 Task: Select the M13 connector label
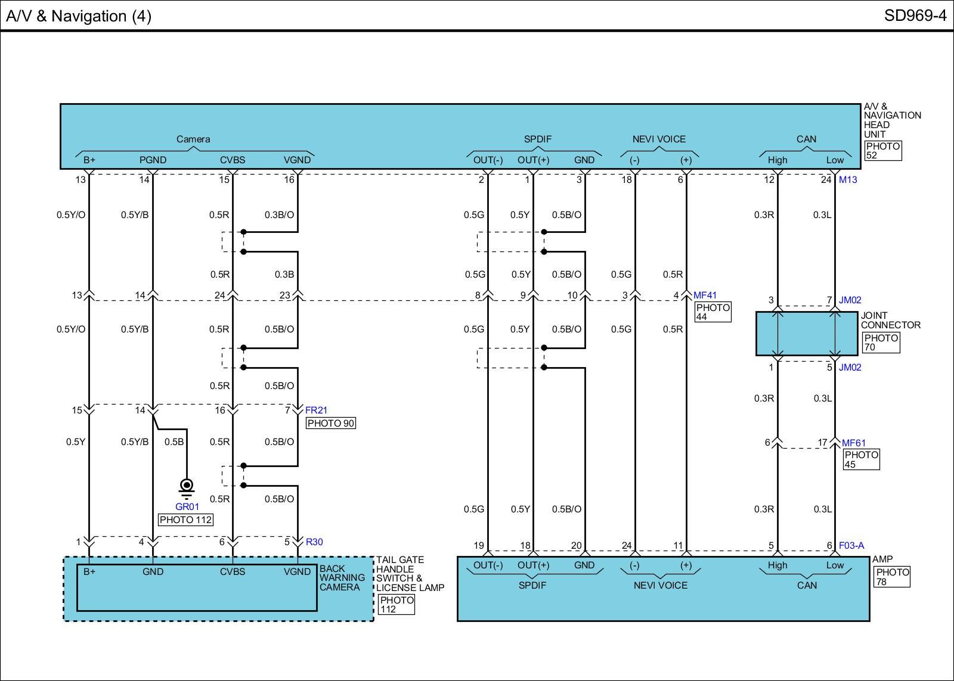coord(847,179)
